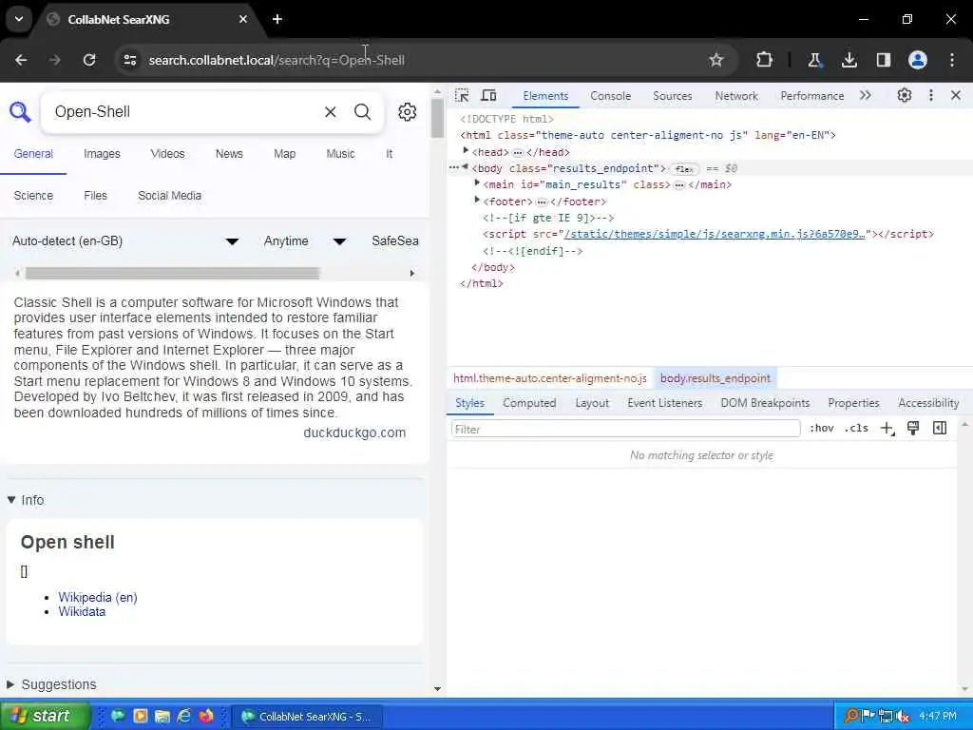Clear the Open-Shell search query
Image resolution: width=973 pixels, height=730 pixels.
point(330,112)
